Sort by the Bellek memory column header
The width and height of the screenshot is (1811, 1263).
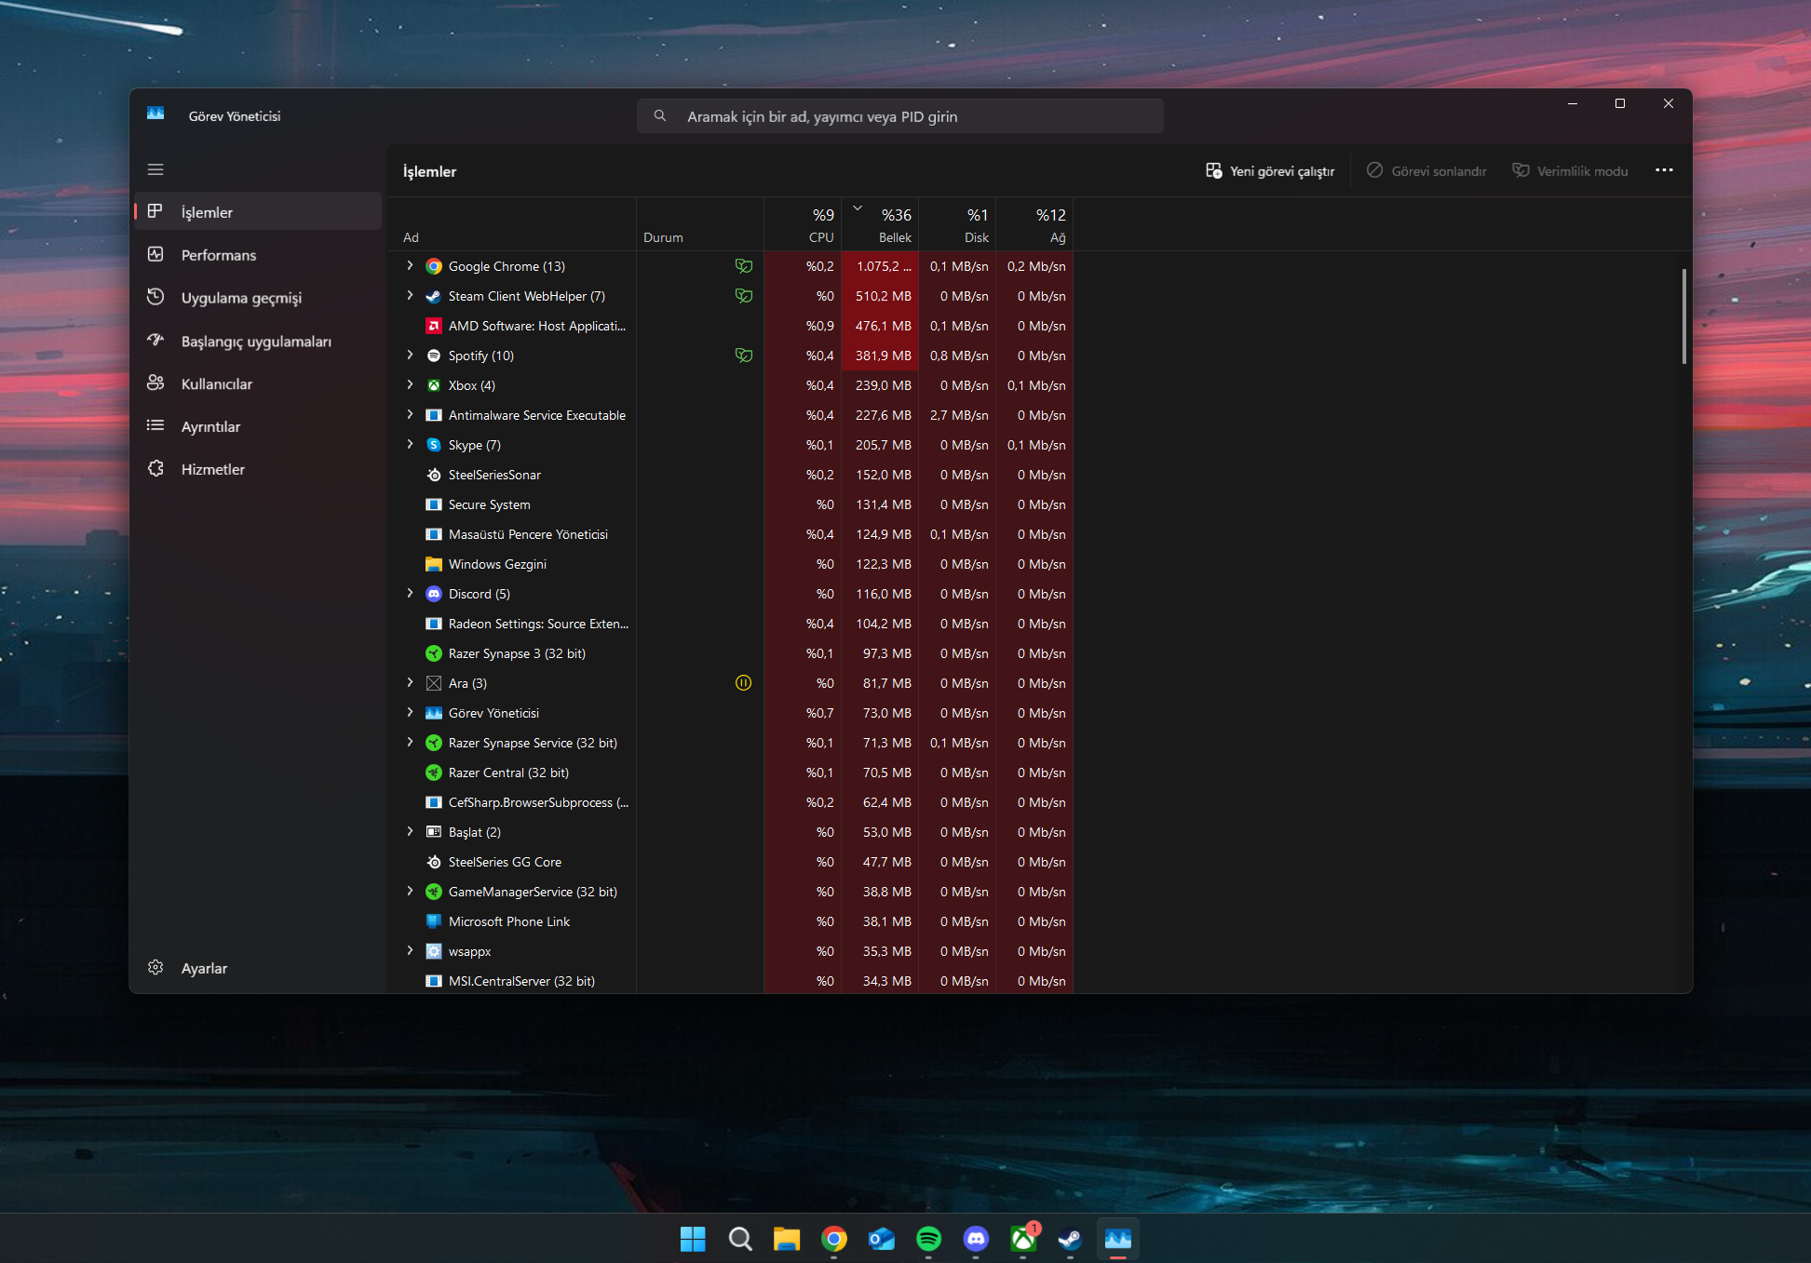click(880, 224)
